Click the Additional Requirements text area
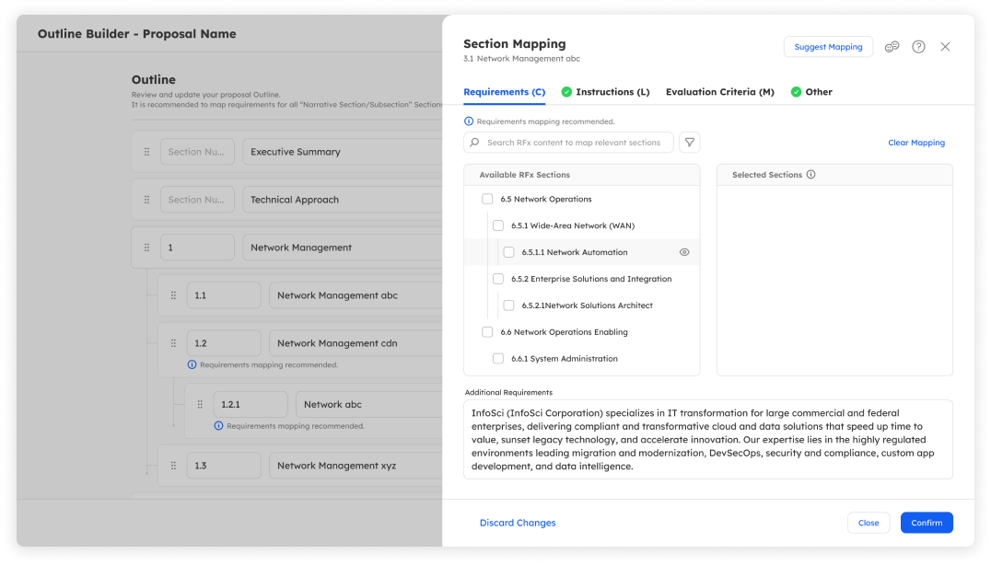Screen dimensions: 991x565 (x=708, y=439)
